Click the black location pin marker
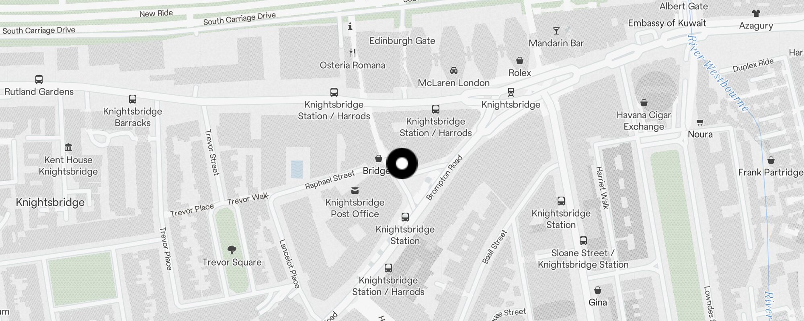The width and height of the screenshot is (804, 321). [402, 163]
